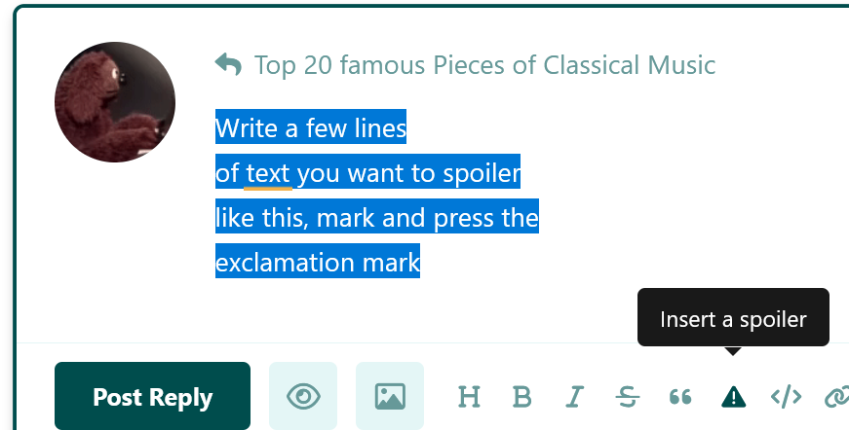Click the spoiler warning triangle icon

click(733, 397)
